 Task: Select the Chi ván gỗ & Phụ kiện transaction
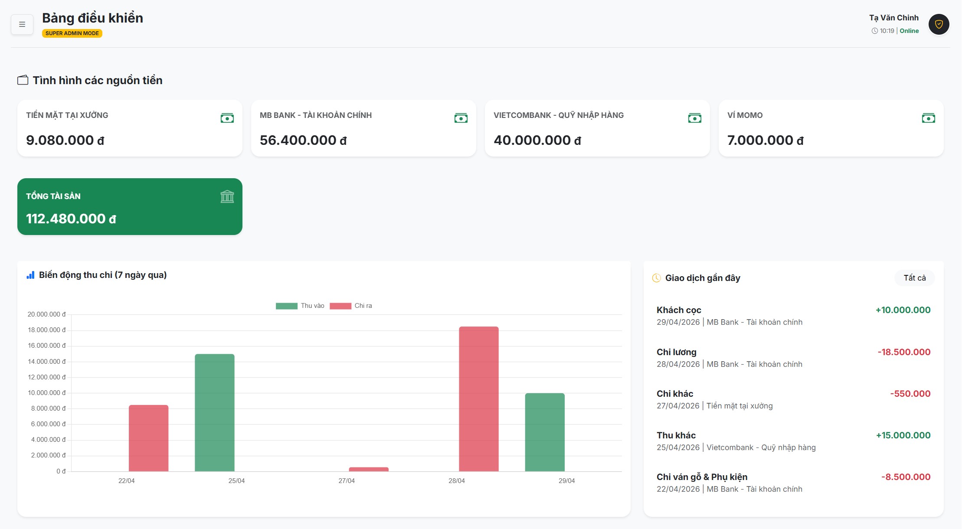794,483
